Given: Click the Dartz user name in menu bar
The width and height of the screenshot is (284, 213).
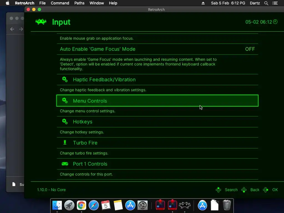Looking at the screenshot, I should pos(255,3).
